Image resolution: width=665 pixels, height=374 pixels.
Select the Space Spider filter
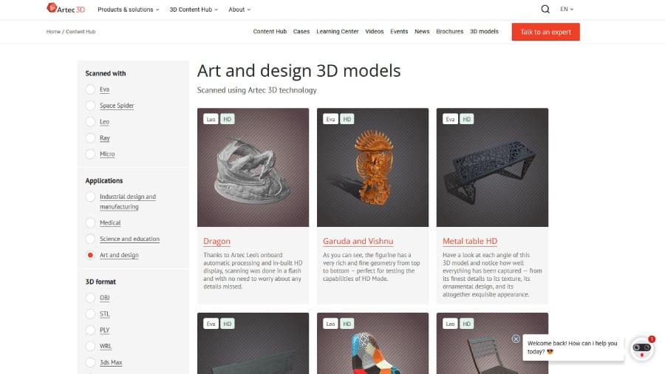(x=90, y=106)
